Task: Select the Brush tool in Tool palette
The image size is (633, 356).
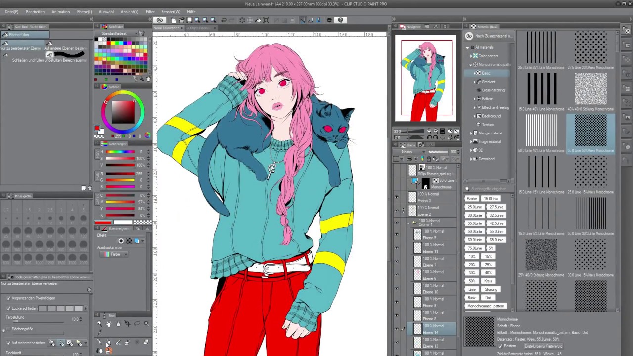Action: (118, 342)
